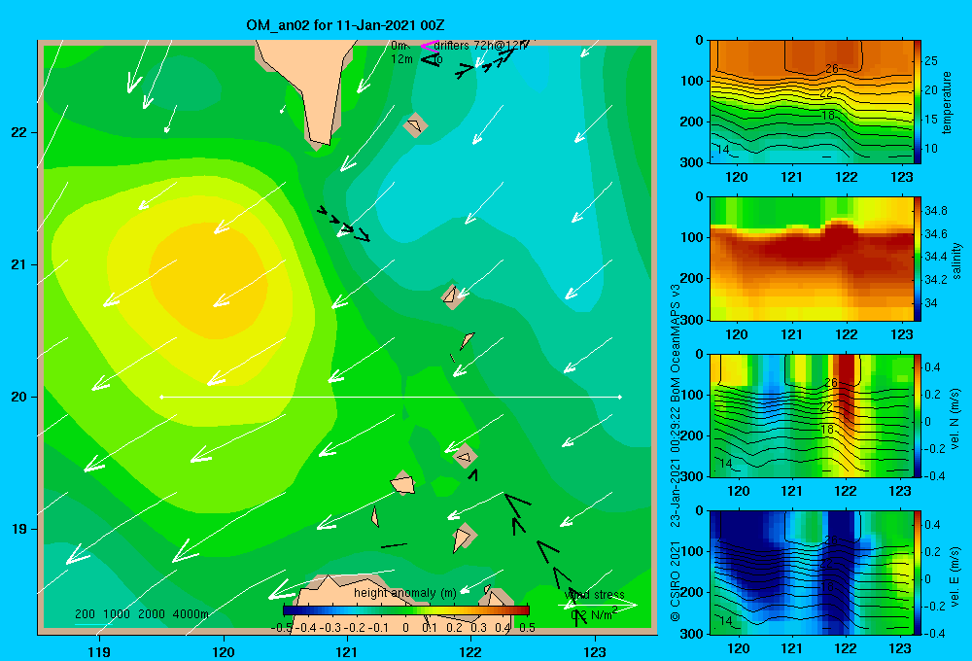Click the '23-Jan-2021 00:29:22 BoM OceanMAPS v3' text

click(x=676, y=406)
